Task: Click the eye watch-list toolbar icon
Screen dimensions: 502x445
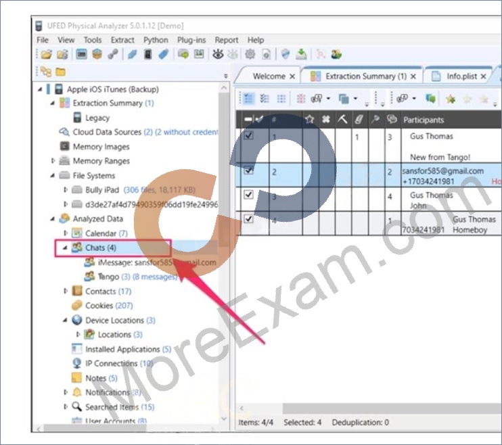Action: coord(218,54)
